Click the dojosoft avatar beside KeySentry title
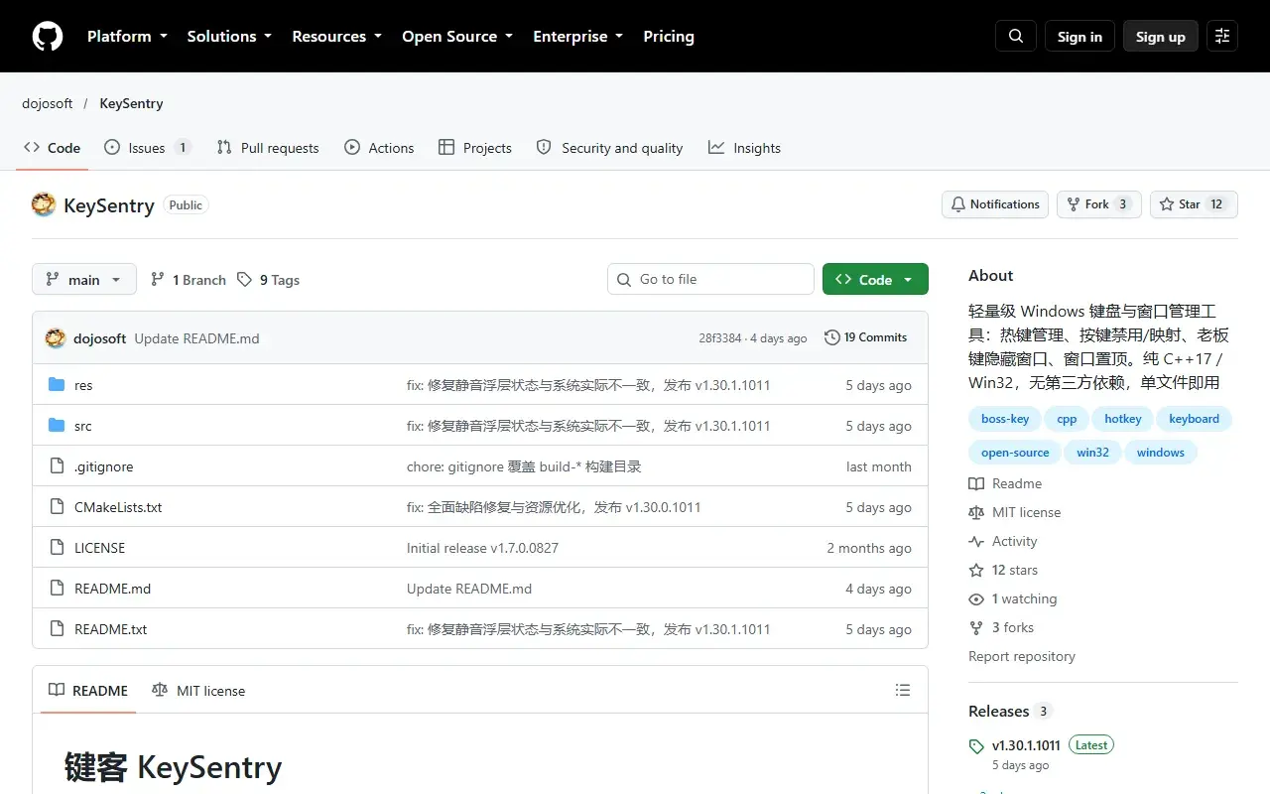This screenshot has height=794, width=1270. coord(44,204)
